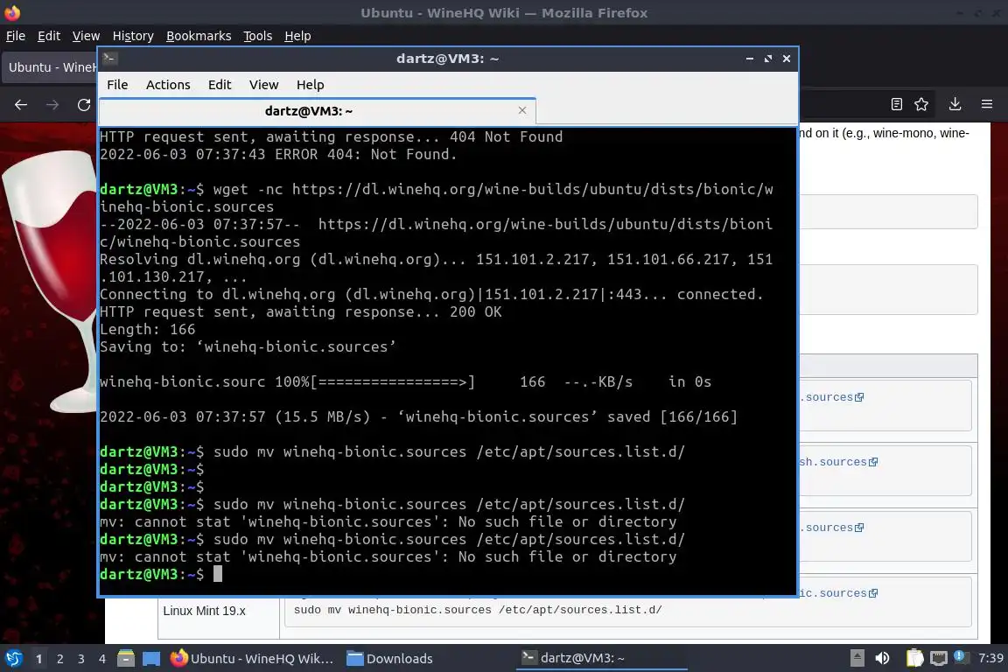This screenshot has height=672, width=1008.
Task: Open the terminal's Help menu
Action: coord(310,85)
